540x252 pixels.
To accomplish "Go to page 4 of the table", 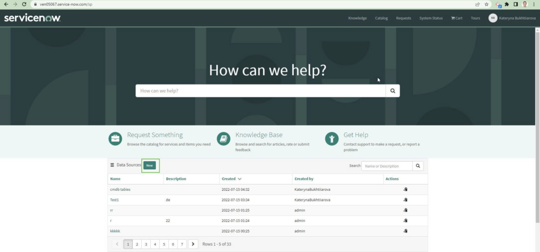I will 155,244.
